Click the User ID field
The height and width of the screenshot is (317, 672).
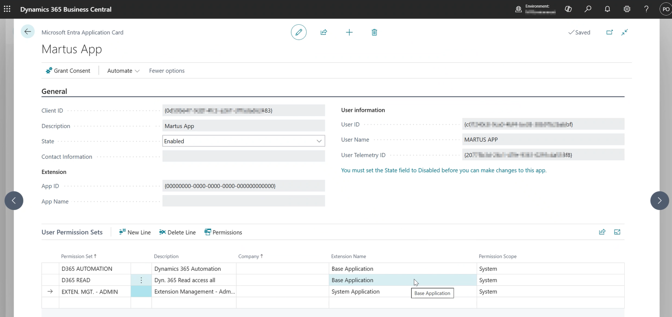[543, 124]
